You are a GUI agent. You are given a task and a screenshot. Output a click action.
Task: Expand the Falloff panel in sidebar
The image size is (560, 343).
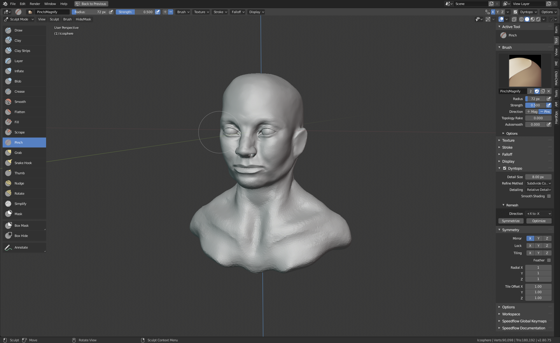point(507,154)
